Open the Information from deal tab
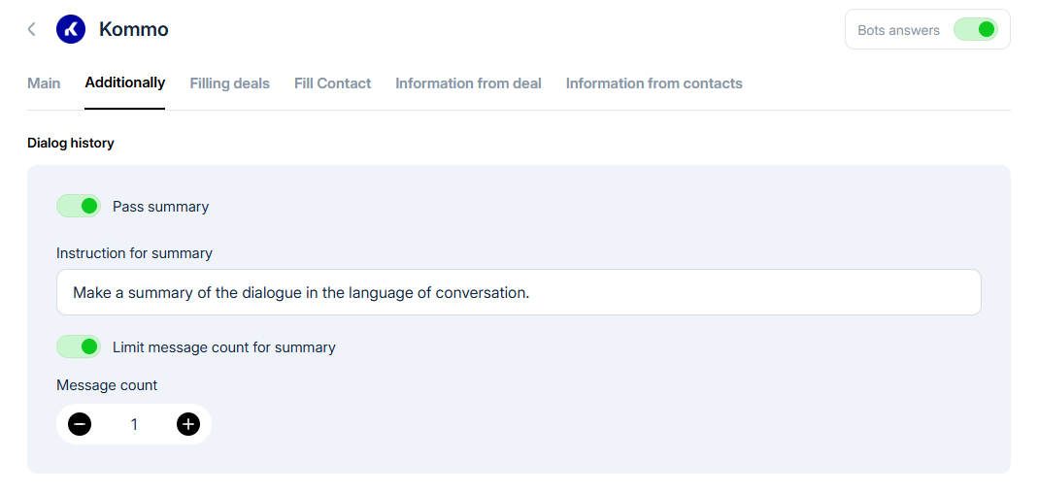Screen dimensions: 1038x493 (468, 83)
